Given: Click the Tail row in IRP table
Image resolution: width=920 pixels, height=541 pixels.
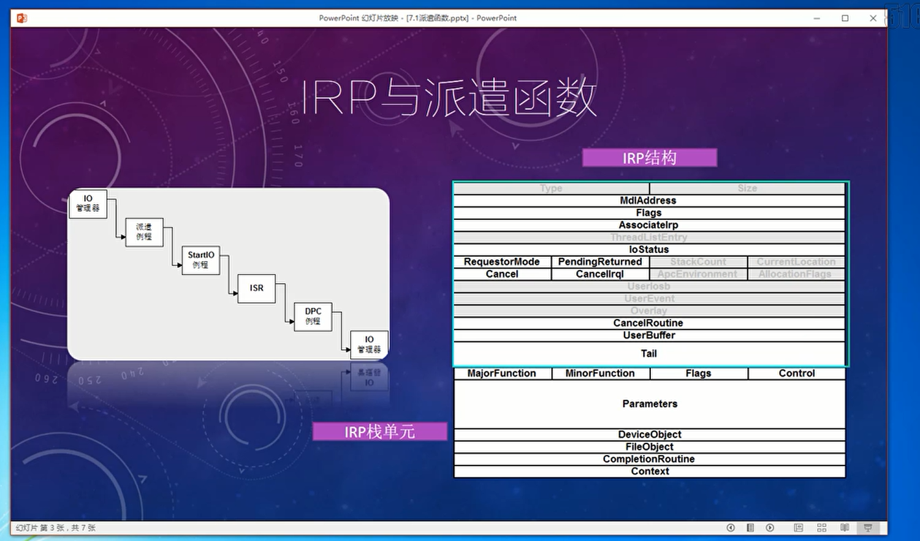Looking at the screenshot, I should pyautogui.click(x=649, y=354).
